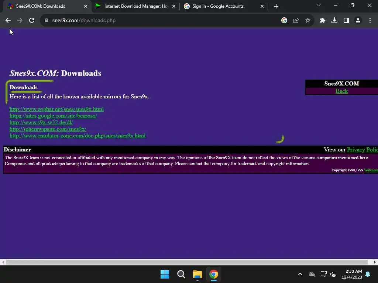Click the Chrome icon in the taskbar
This screenshot has width=378, height=283.
(x=213, y=274)
